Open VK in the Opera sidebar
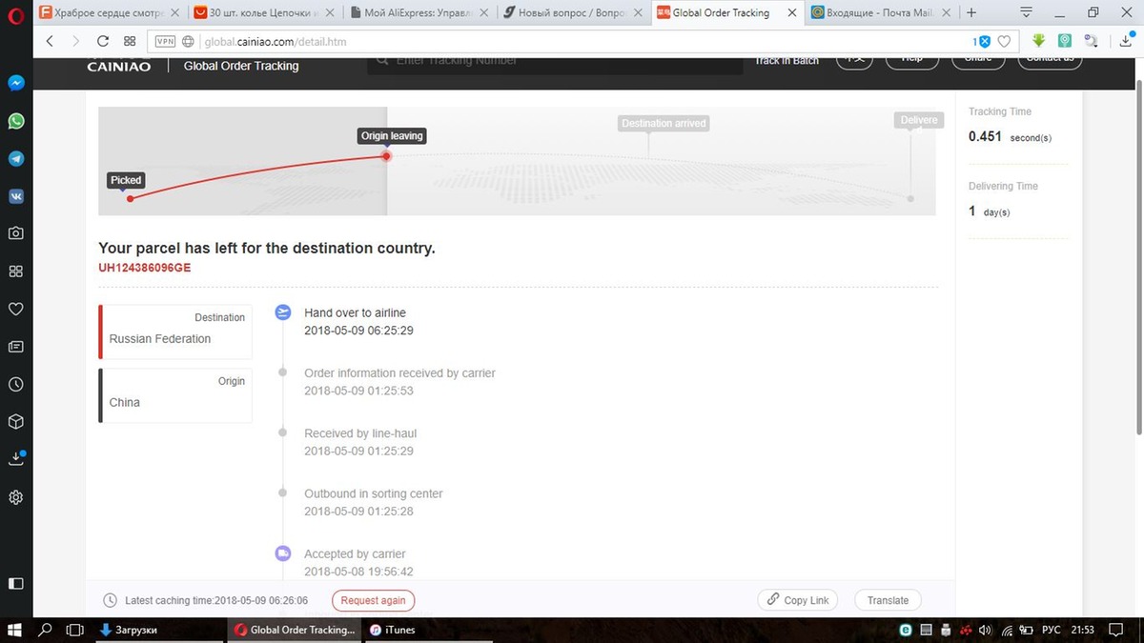This screenshot has width=1144, height=643. coord(16,196)
